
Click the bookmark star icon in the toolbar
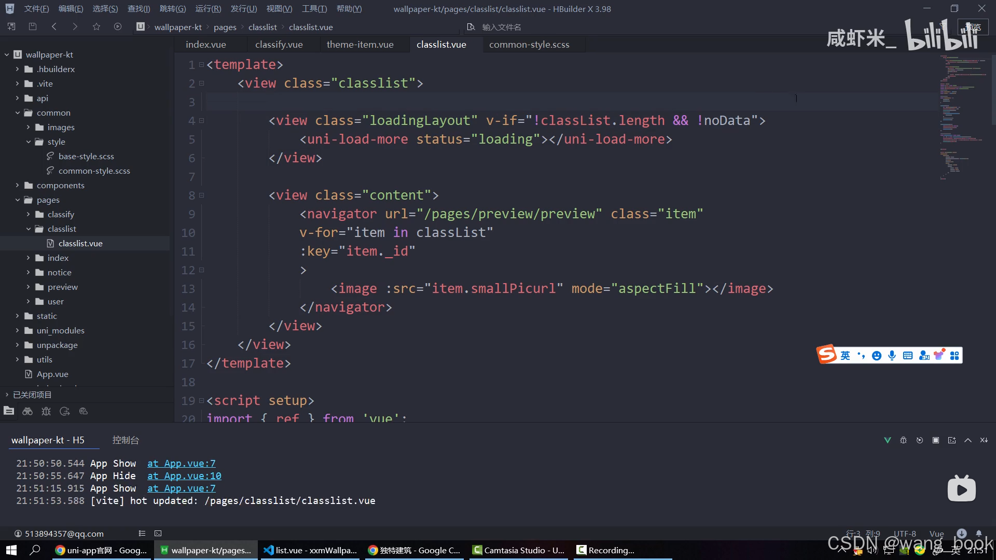(x=96, y=26)
